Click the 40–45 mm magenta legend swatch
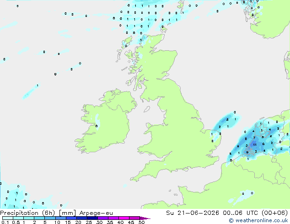The height and width of the screenshot is (224, 290). click(x=124, y=218)
